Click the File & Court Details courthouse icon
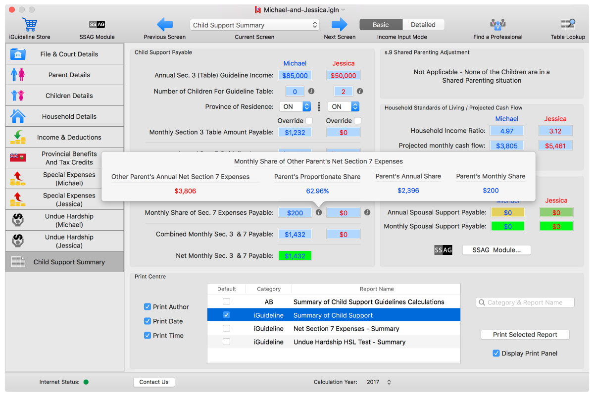This screenshot has height=396, width=594. (18, 54)
